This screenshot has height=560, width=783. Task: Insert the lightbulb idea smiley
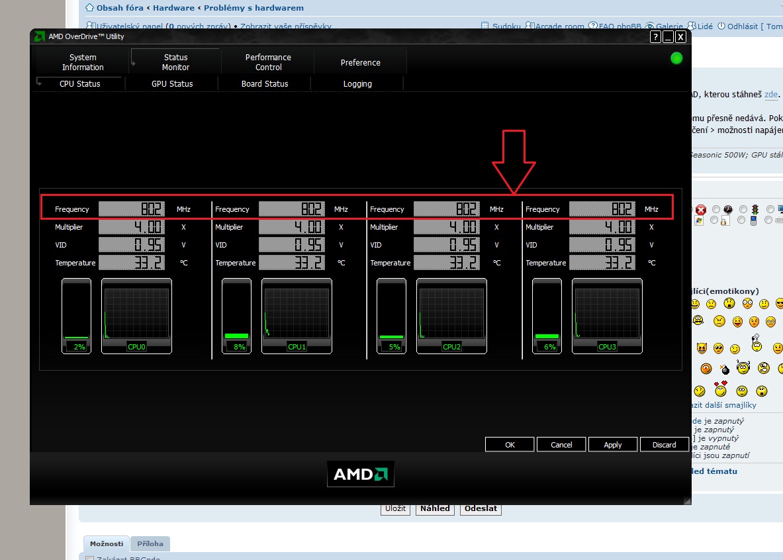[757, 343]
